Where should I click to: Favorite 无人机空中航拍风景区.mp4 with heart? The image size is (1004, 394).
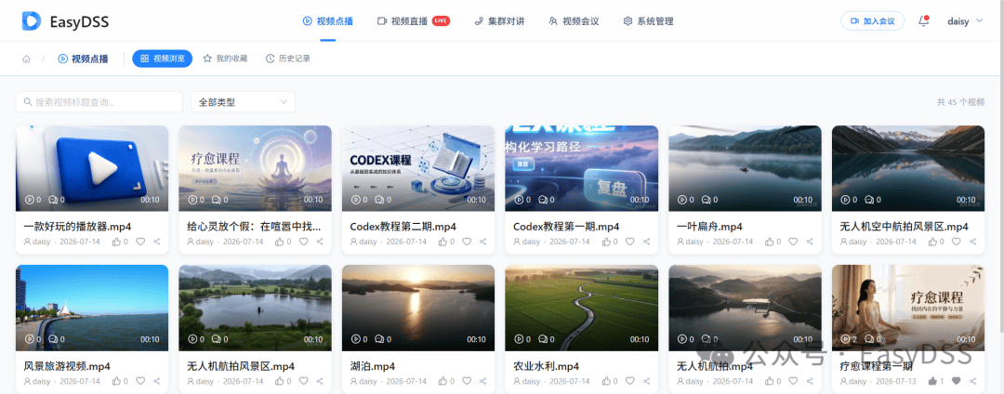pos(957,242)
